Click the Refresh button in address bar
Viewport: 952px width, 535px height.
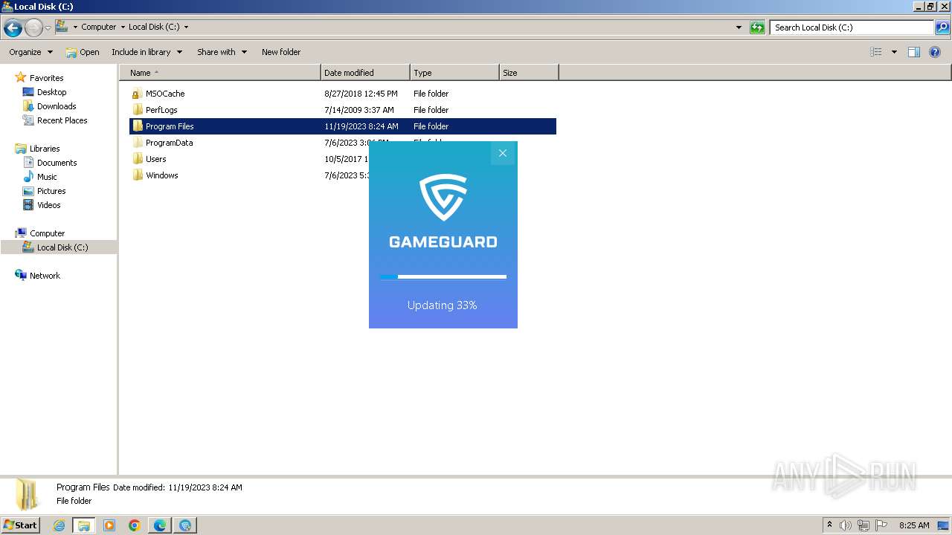point(757,27)
